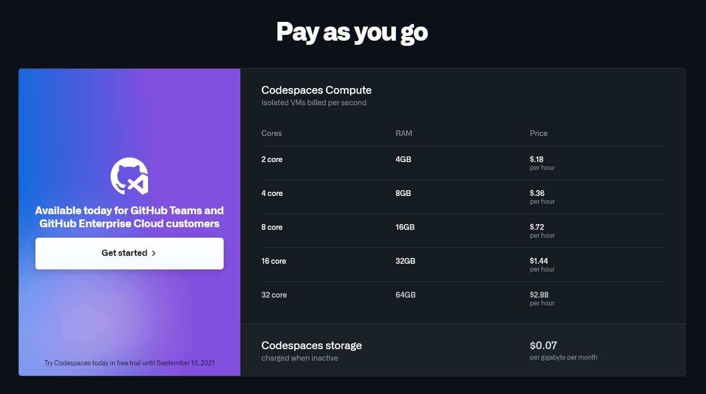Screen dimensions: 706x394
Task: Select the 16 core pricing row
Action: pos(274,261)
